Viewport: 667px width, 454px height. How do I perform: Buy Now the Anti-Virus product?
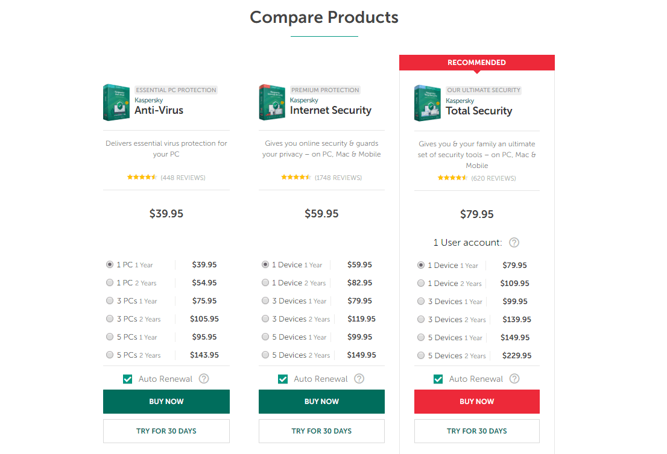[166, 402]
